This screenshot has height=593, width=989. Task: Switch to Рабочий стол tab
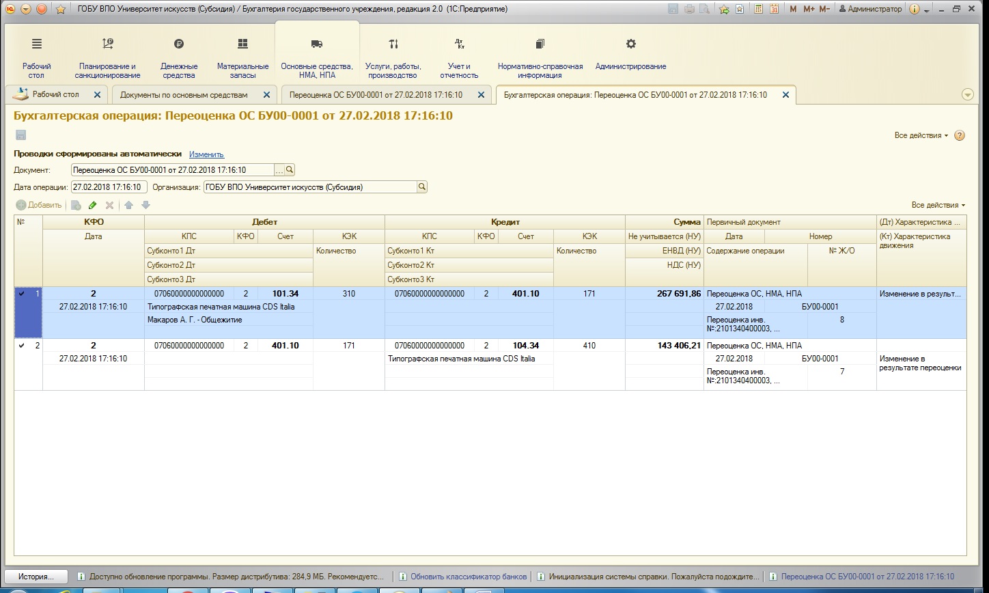(56, 94)
